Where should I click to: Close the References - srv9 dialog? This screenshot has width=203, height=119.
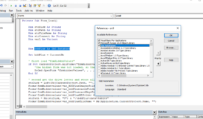pyautogui.click(x=178, y=28)
